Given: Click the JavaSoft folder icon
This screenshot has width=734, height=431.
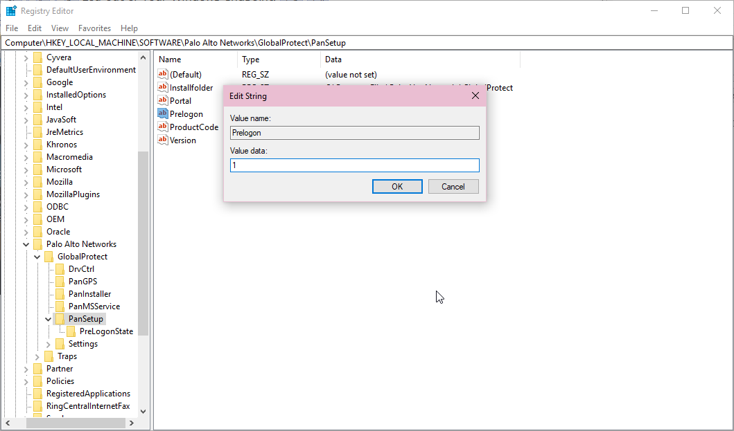Looking at the screenshot, I should (x=38, y=120).
